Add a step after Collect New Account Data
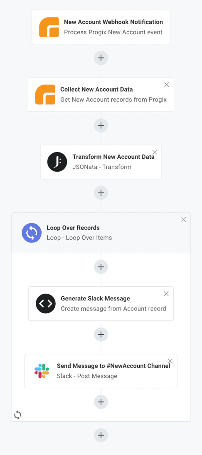This screenshot has height=455, width=202. [101, 125]
